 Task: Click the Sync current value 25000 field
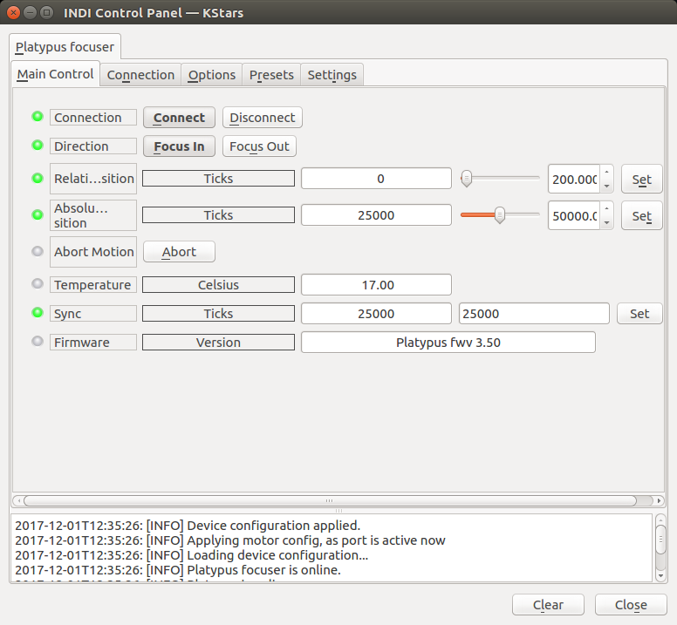pos(377,314)
